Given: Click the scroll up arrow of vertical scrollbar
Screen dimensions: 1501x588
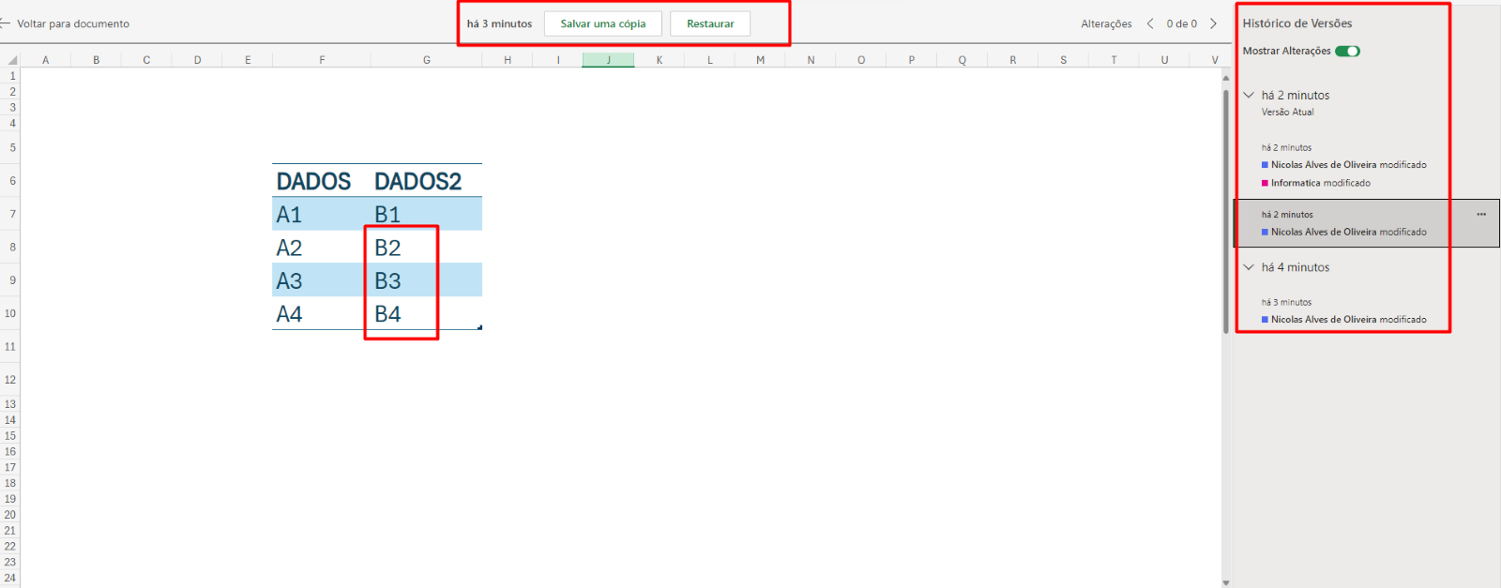Looking at the screenshot, I should [x=1226, y=79].
